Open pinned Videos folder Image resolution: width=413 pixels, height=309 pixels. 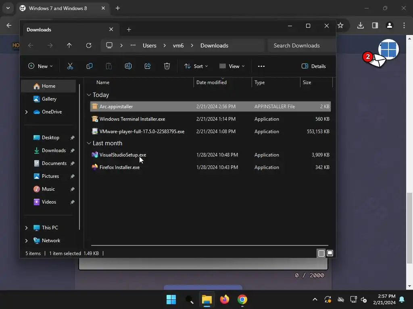tap(48, 202)
